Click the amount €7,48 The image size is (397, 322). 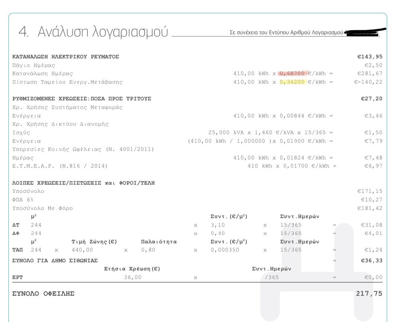[x=373, y=157]
